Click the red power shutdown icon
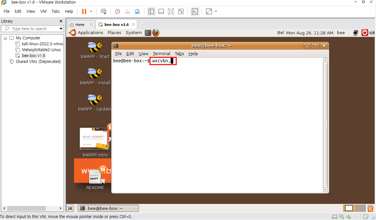Image resolution: width=376 pixels, height=220 pixels. (x=365, y=33)
